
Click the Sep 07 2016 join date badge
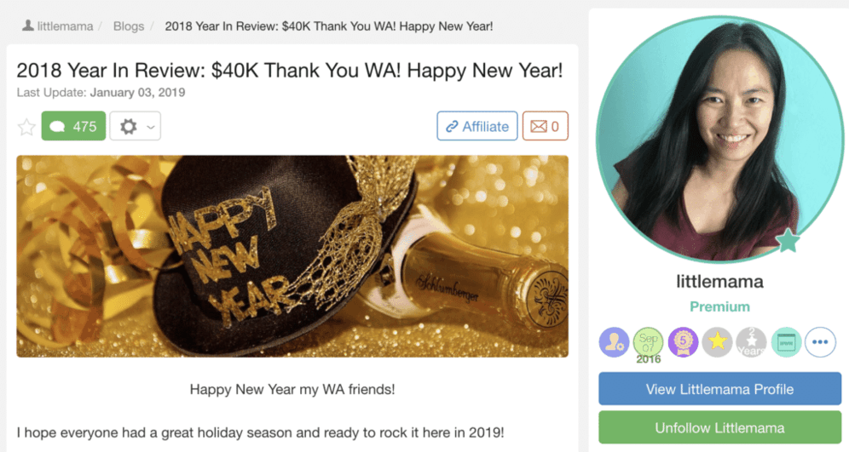pos(648,342)
